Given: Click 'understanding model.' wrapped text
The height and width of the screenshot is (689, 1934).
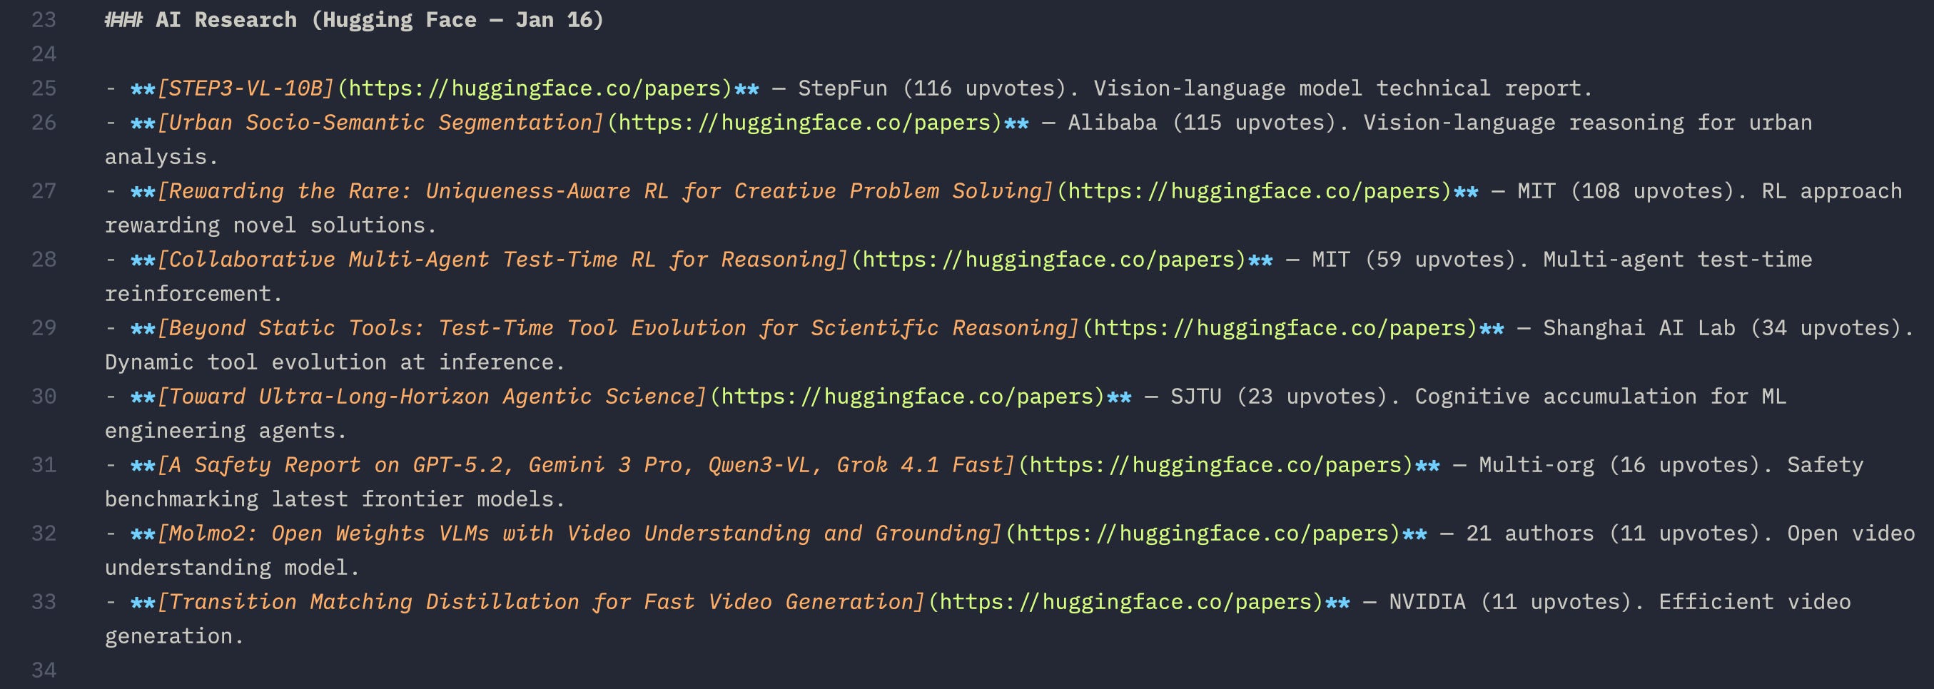Looking at the screenshot, I should click(232, 568).
